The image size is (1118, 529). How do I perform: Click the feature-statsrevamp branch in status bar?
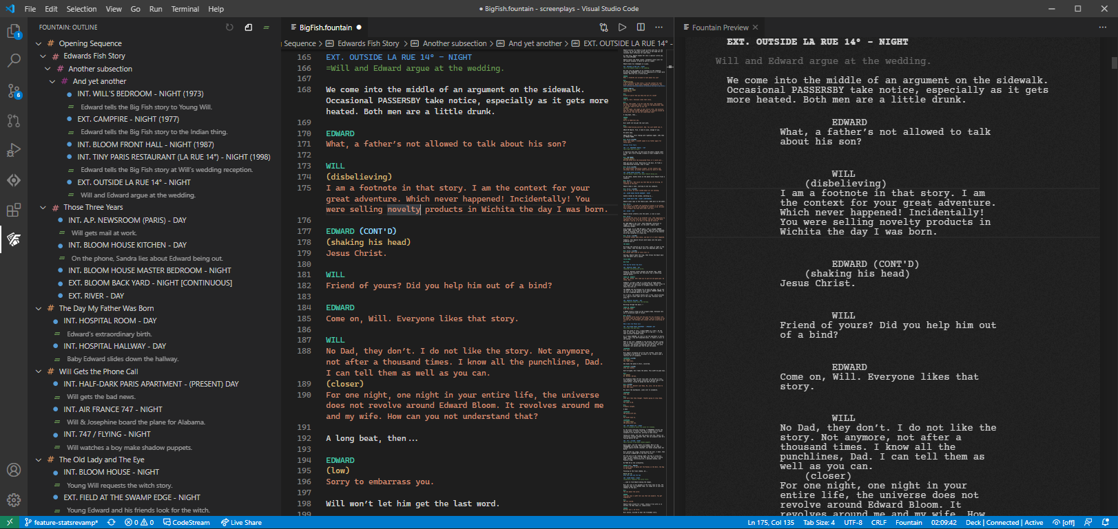61,523
